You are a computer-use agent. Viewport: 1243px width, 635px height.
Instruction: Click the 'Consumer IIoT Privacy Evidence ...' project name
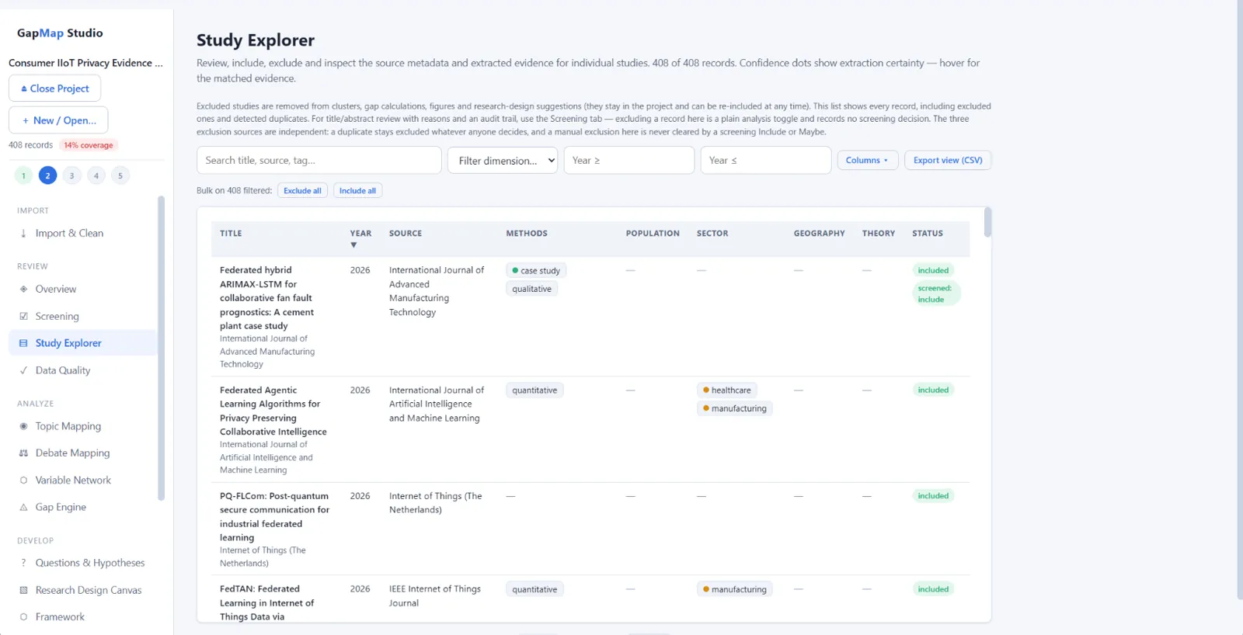point(85,63)
